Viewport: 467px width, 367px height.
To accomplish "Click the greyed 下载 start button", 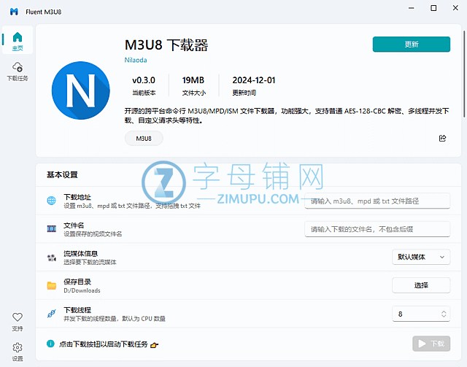I will pos(431,344).
